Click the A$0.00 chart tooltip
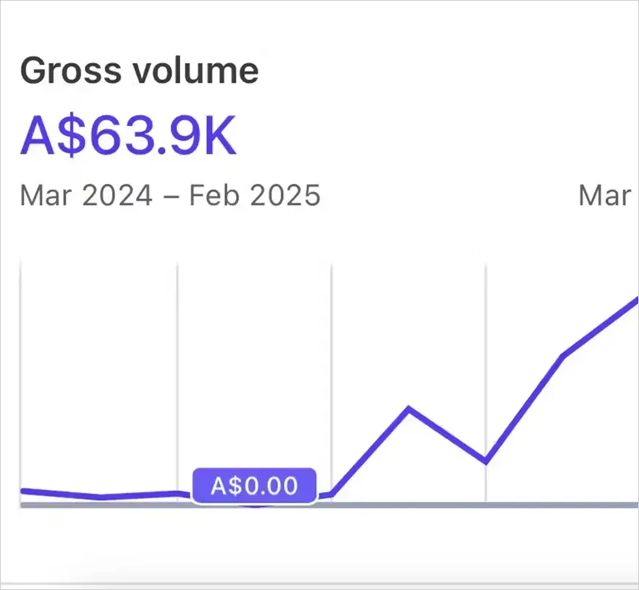The width and height of the screenshot is (639, 590). pos(254,485)
